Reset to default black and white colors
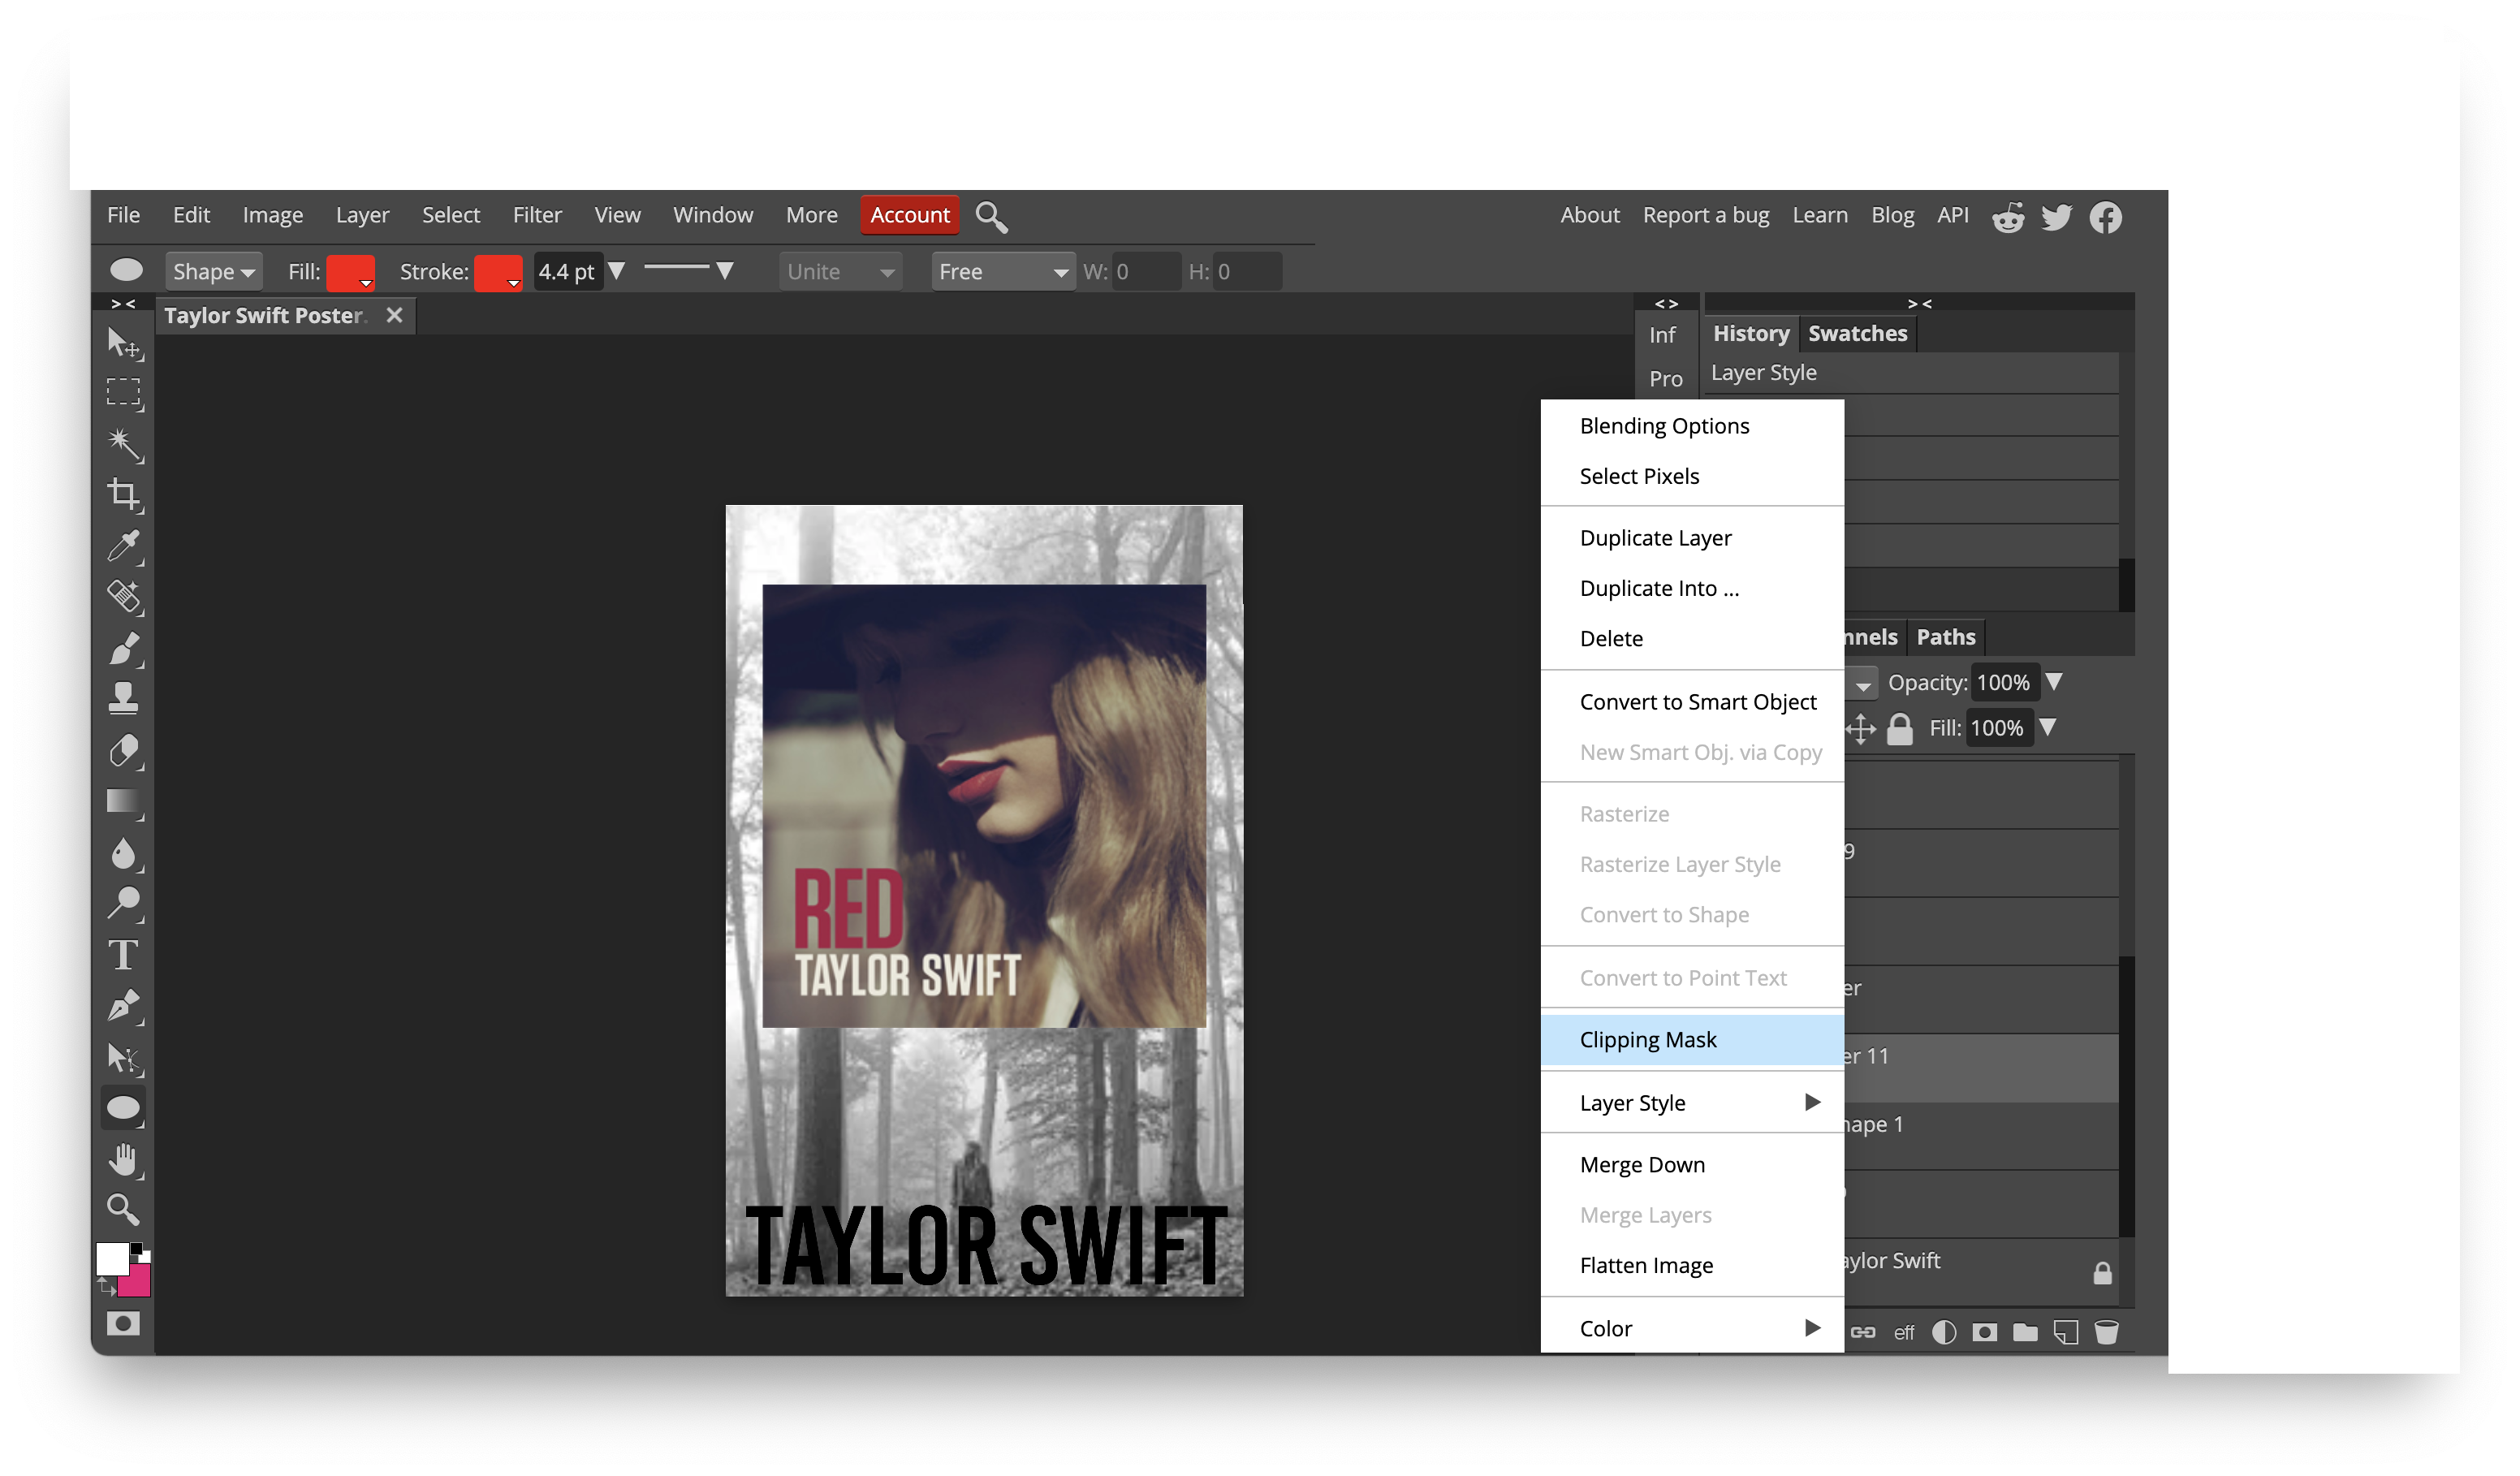Viewport: 2520px width, 1476px height. pyautogui.click(x=141, y=1251)
